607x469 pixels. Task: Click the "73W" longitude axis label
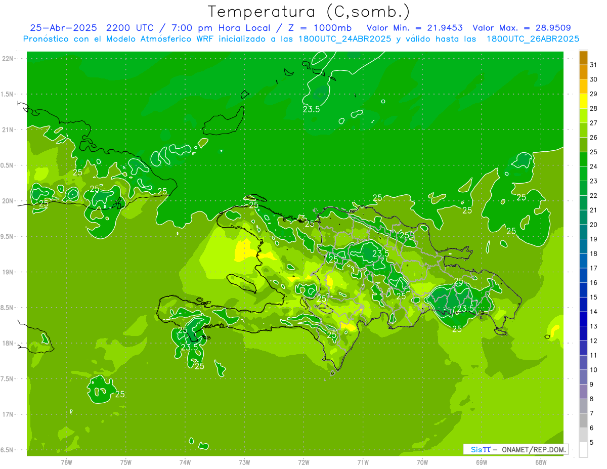tap(244, 462)
